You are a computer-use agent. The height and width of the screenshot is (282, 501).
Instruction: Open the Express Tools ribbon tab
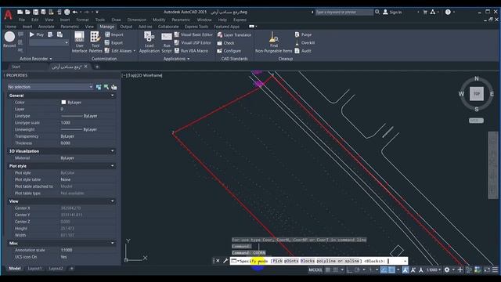(196, 27)
